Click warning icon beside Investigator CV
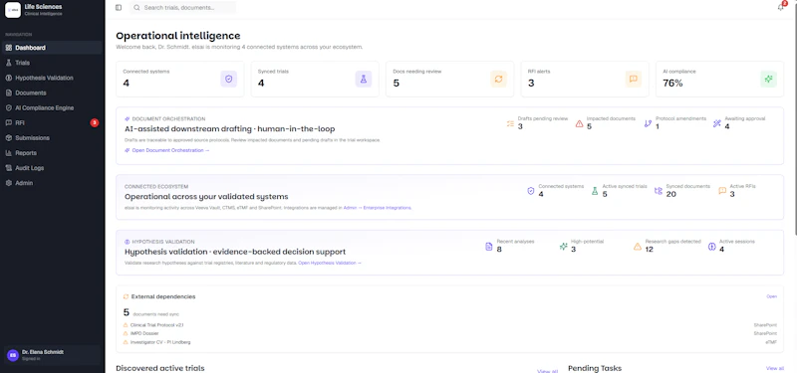 tap(126, 342)
